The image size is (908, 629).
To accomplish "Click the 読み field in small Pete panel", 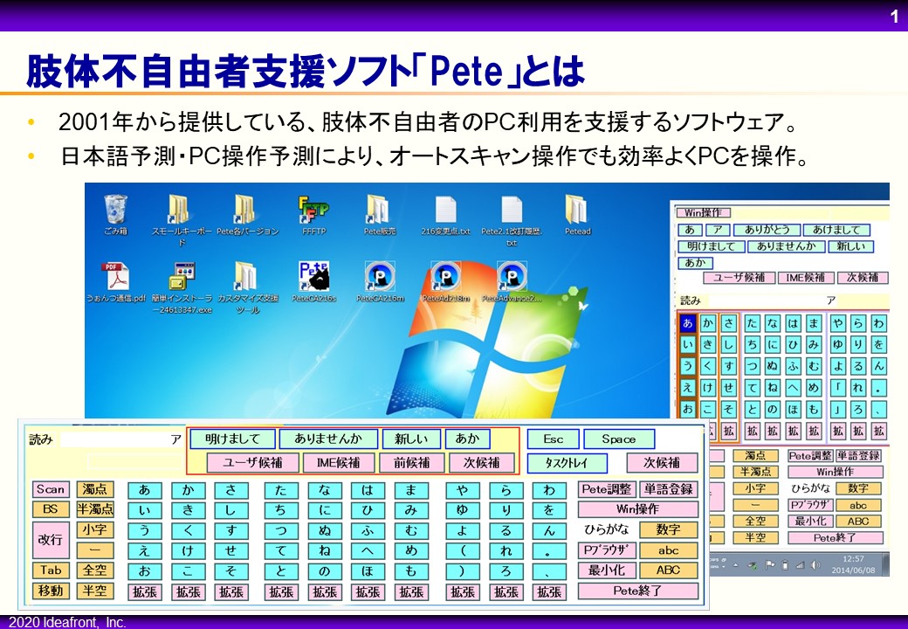I will coord(773,301).
